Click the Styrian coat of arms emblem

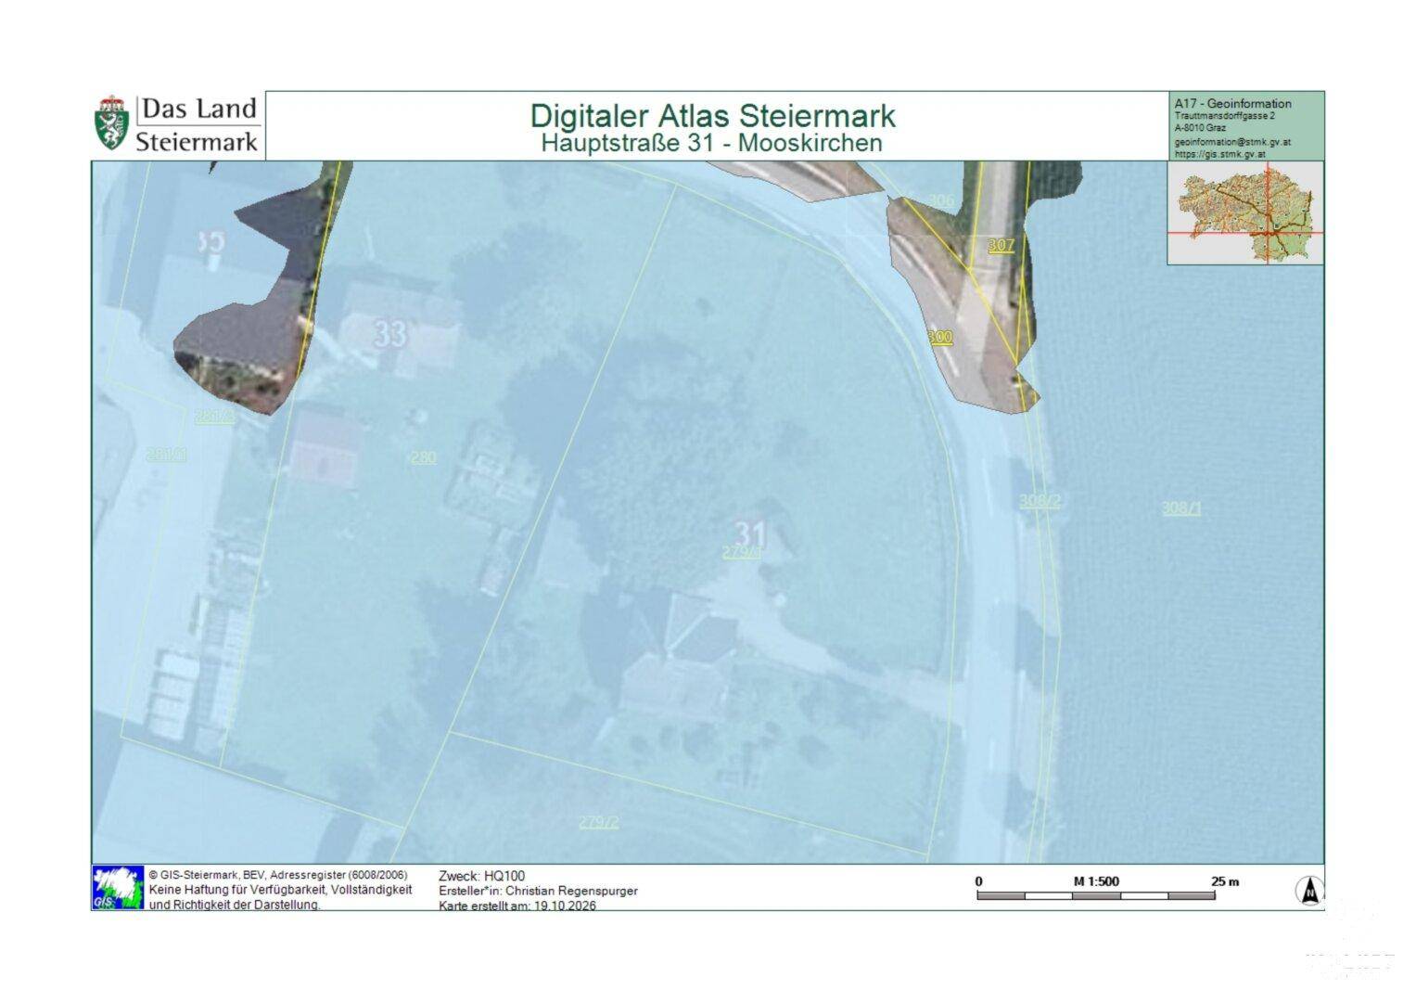pos(111,122)
